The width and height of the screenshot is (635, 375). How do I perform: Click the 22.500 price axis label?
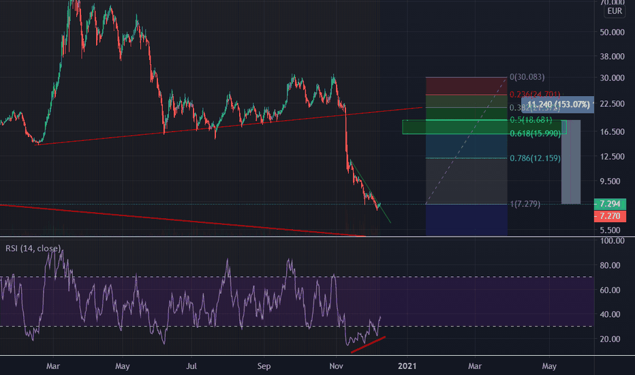[612, 104]
